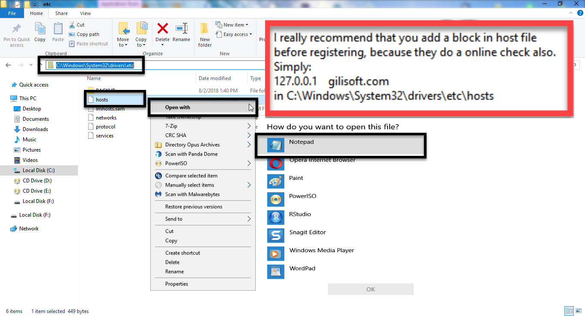
Task: Switch to the View ribbon tab
Action: coord(85,13)
